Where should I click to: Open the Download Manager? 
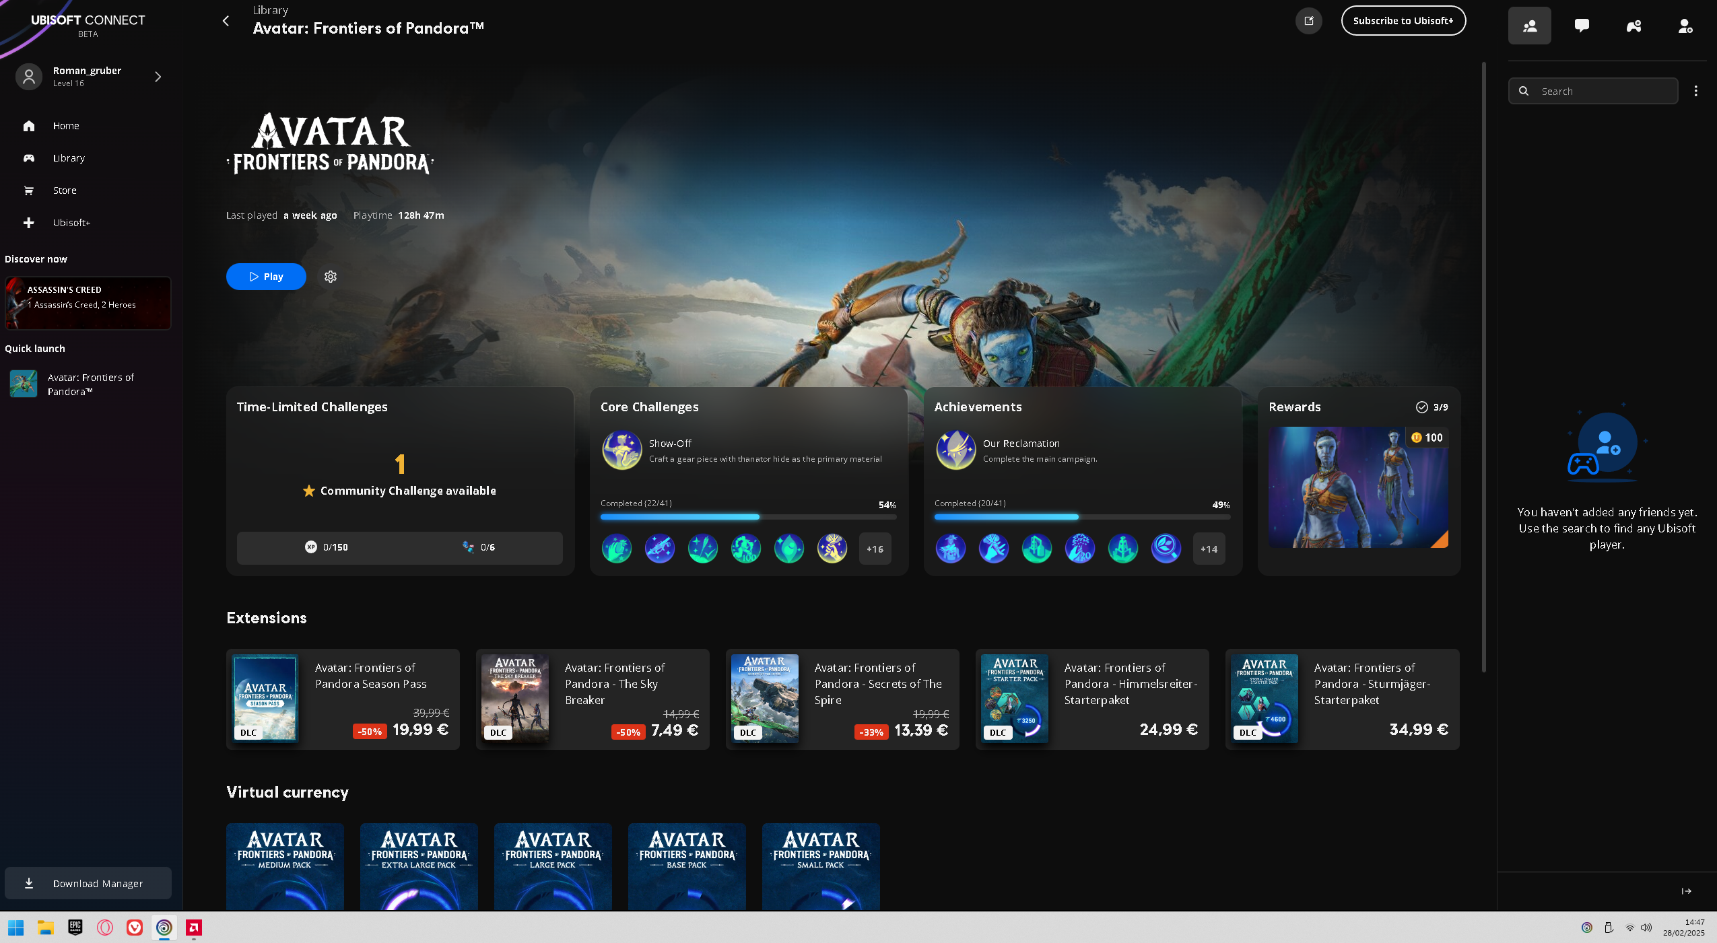point(88,883)
